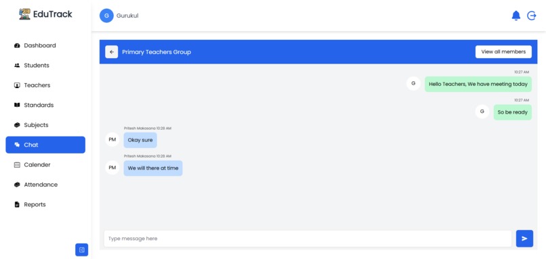Click the Students people icon
Viewport: 546px width, 259px height.
(17, 66)
